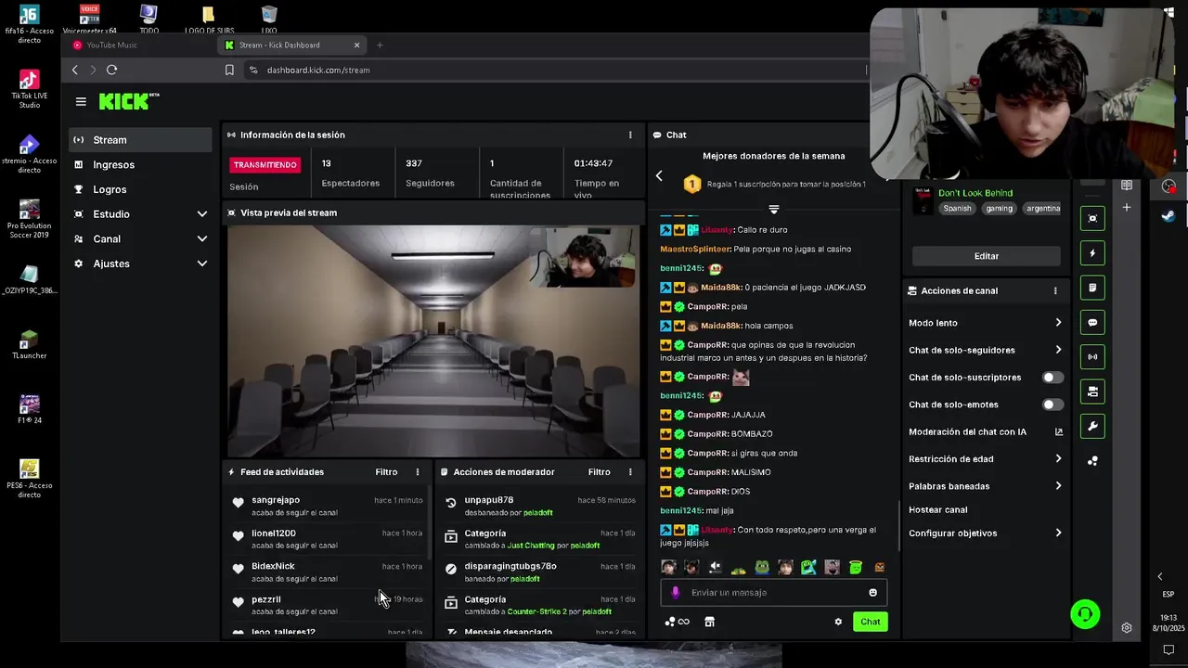Go to previous top donors slide
Viewport: 1188px width, 668px height.
click(x=659, y=175)
